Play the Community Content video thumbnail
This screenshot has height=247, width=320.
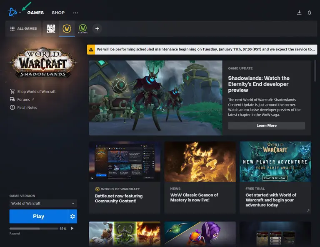[x=125, y=161]
